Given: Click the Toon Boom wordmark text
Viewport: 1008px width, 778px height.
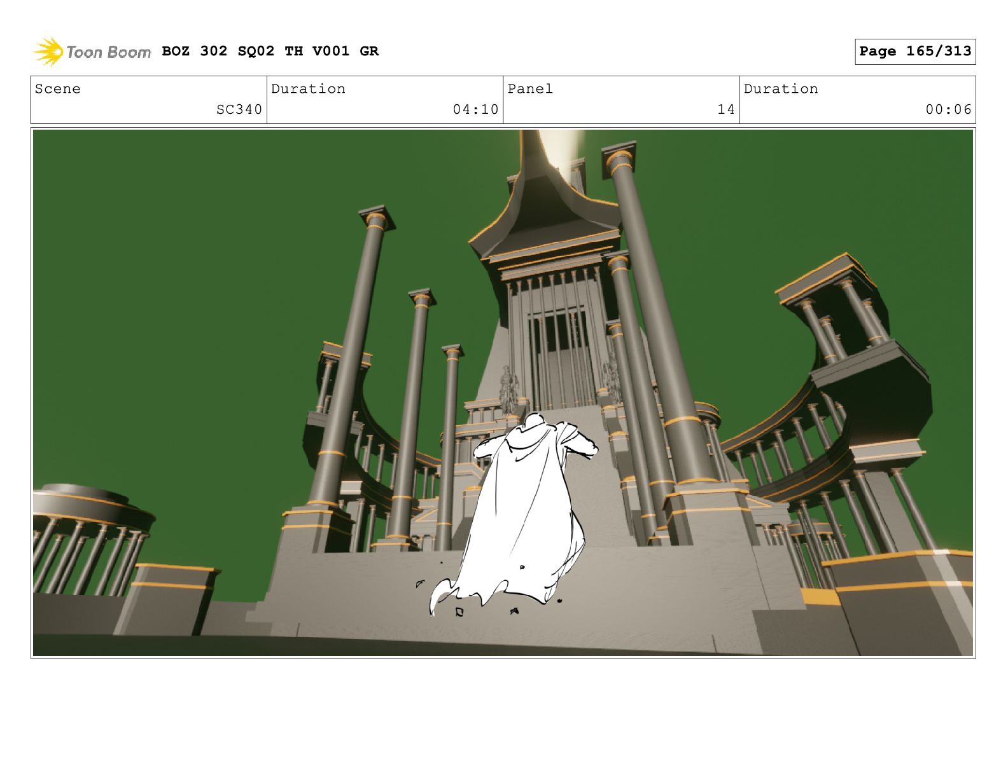Looking at the screenshot, I should click(108, 52).
